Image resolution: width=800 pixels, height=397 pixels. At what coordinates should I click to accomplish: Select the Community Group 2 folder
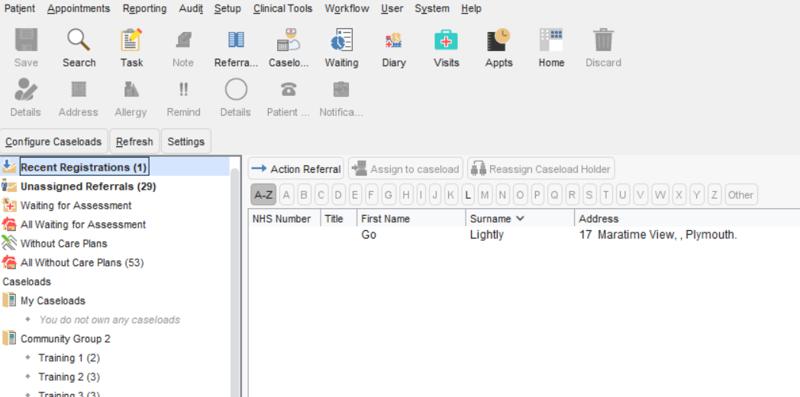coord(66,339)
